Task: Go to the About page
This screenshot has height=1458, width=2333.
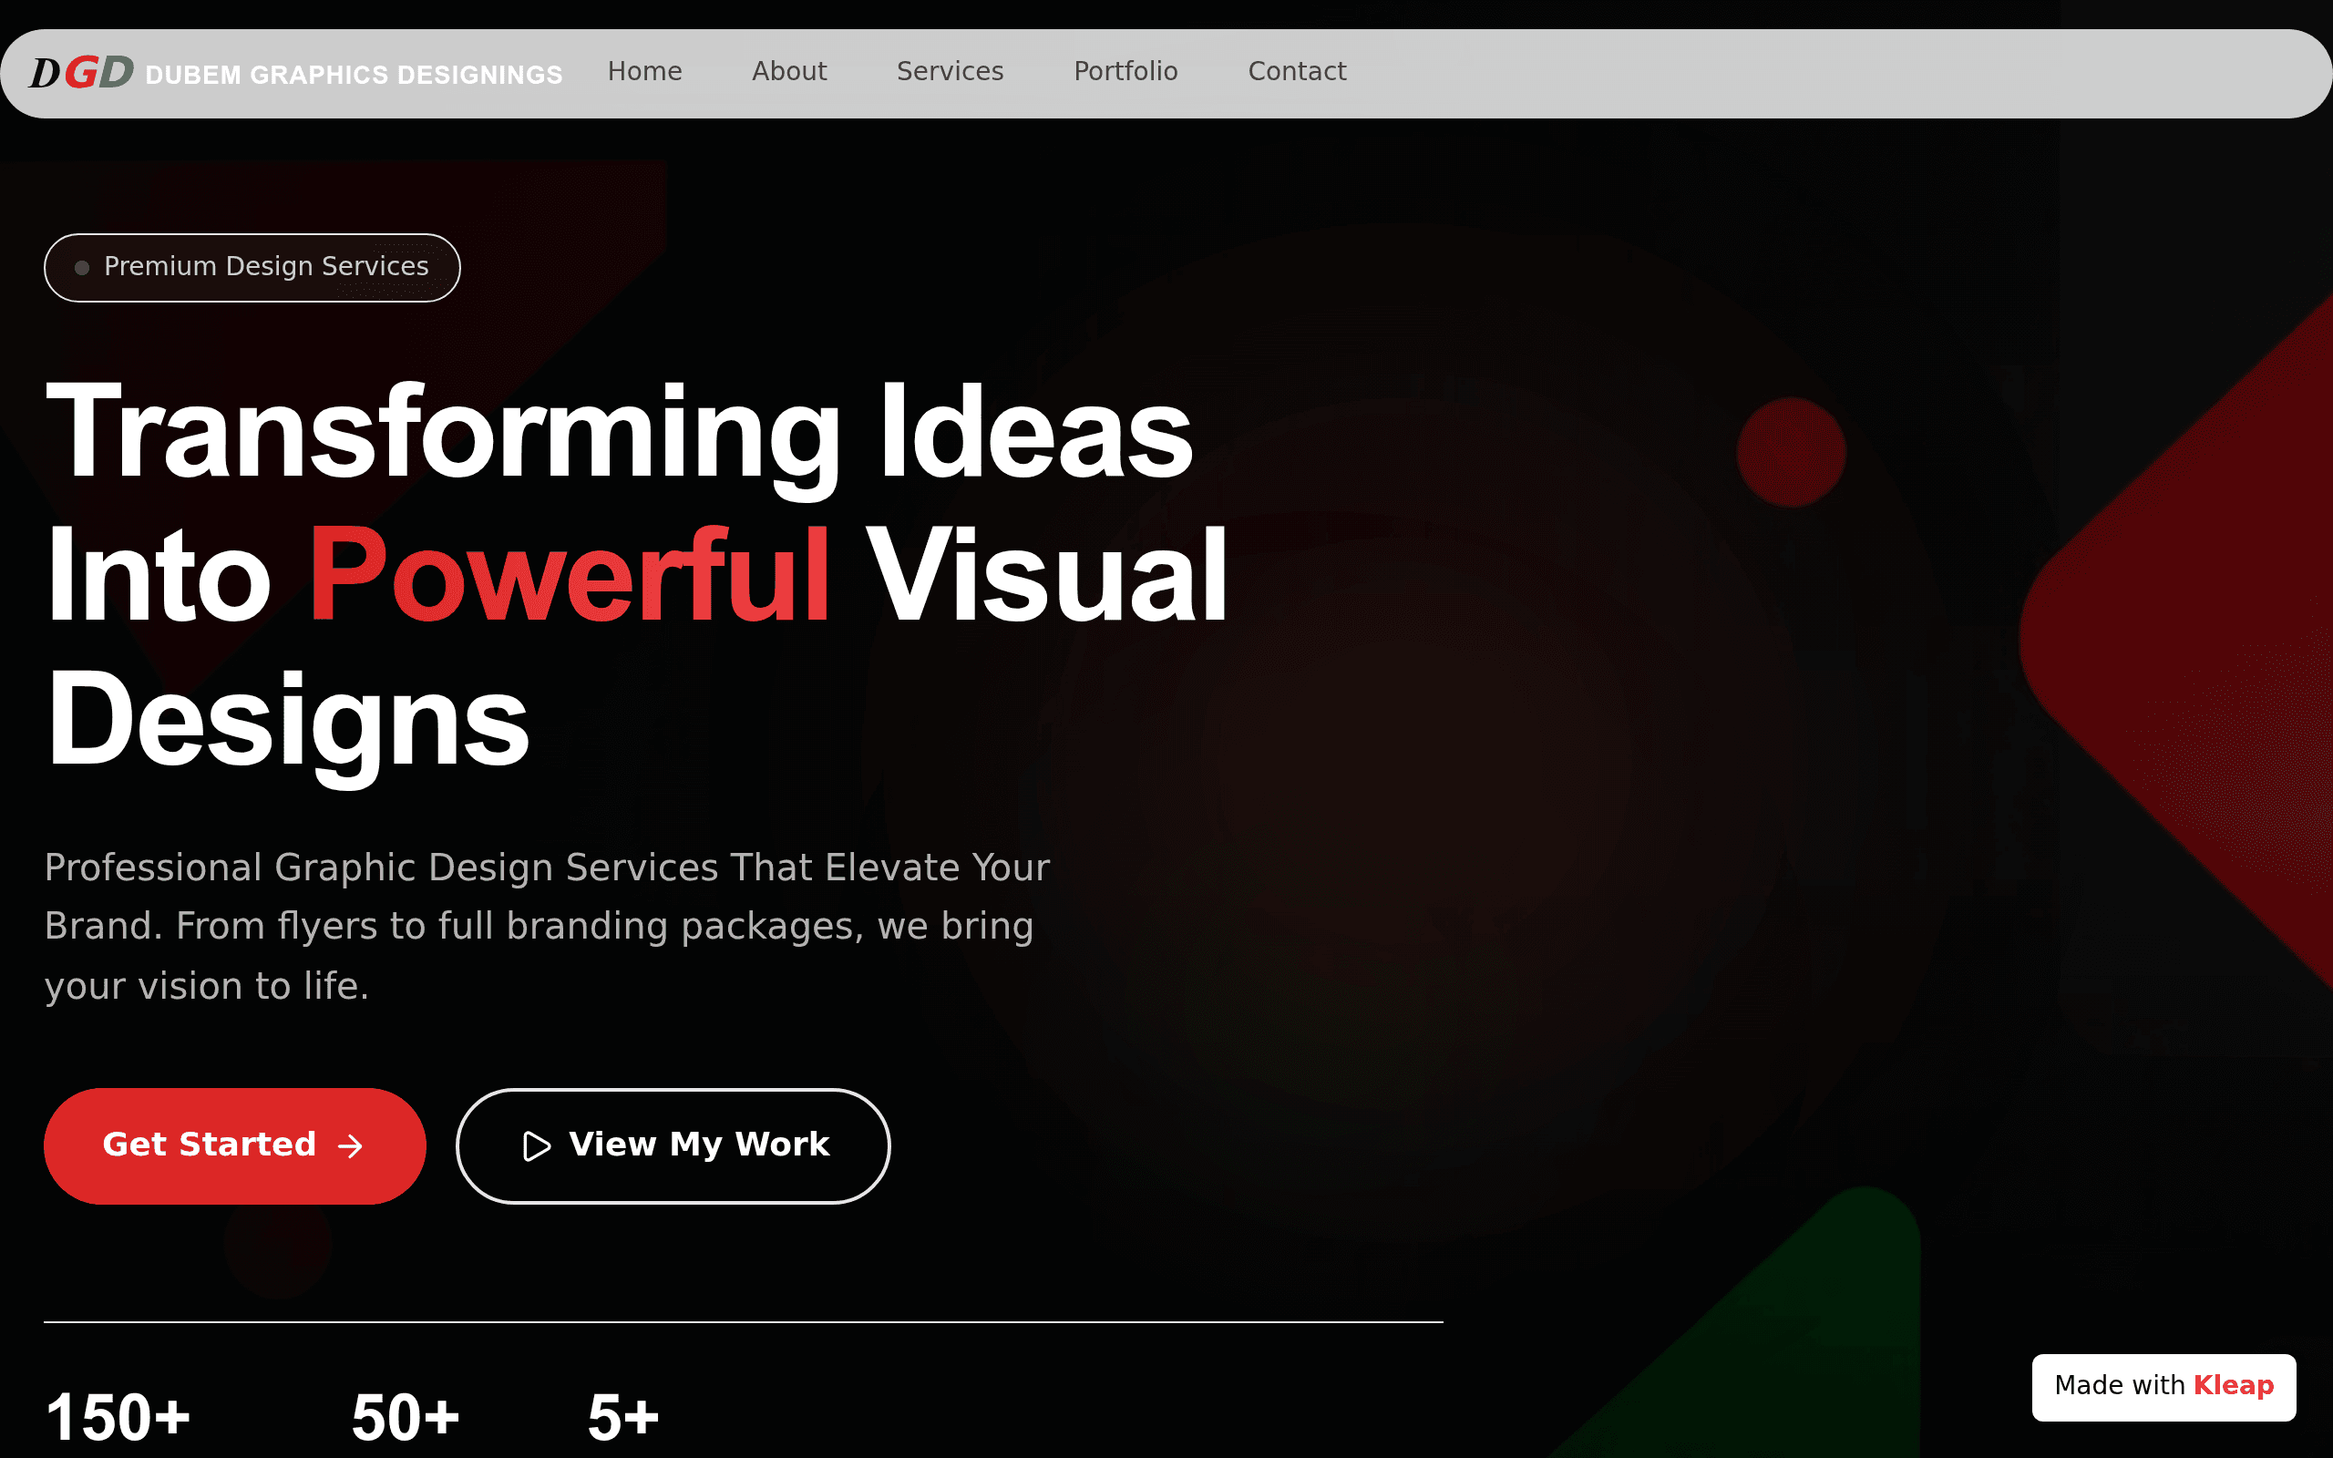Action: [x=789, y=71]
